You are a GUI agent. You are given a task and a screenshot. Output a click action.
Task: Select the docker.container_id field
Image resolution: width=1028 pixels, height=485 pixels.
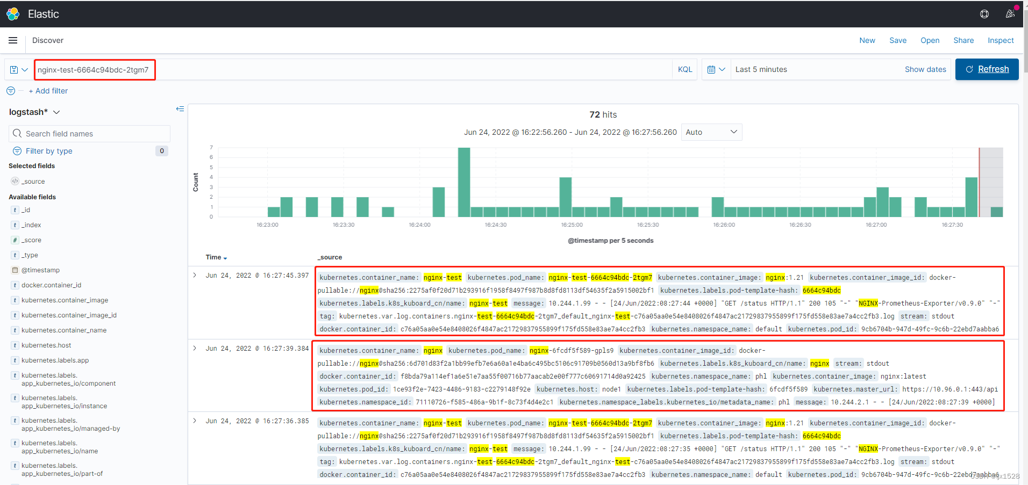point(51,285)
